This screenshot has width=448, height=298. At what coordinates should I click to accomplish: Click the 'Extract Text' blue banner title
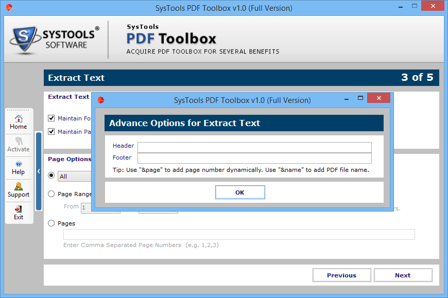coord(76,78)
